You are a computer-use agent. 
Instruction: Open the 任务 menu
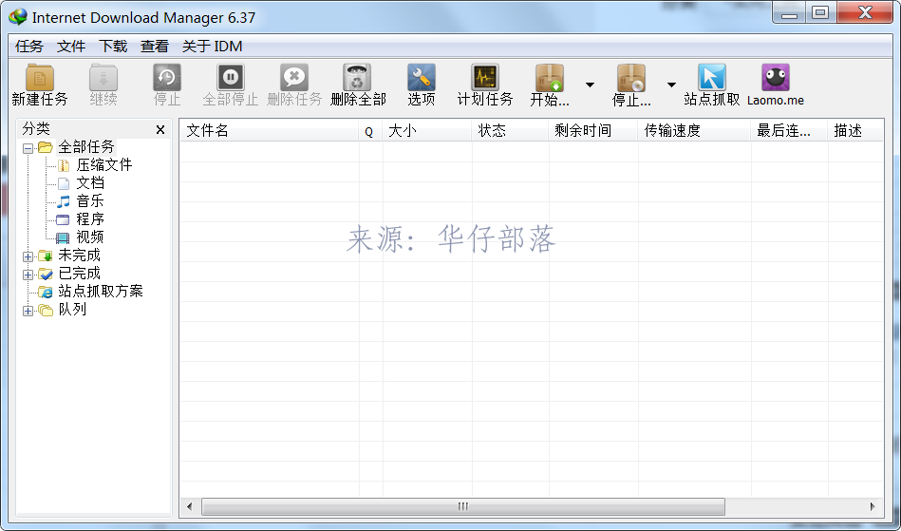coord(29,47)
